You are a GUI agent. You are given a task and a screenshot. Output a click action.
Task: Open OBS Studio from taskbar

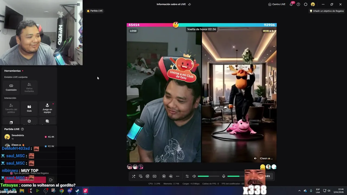[x=46, y=191]
